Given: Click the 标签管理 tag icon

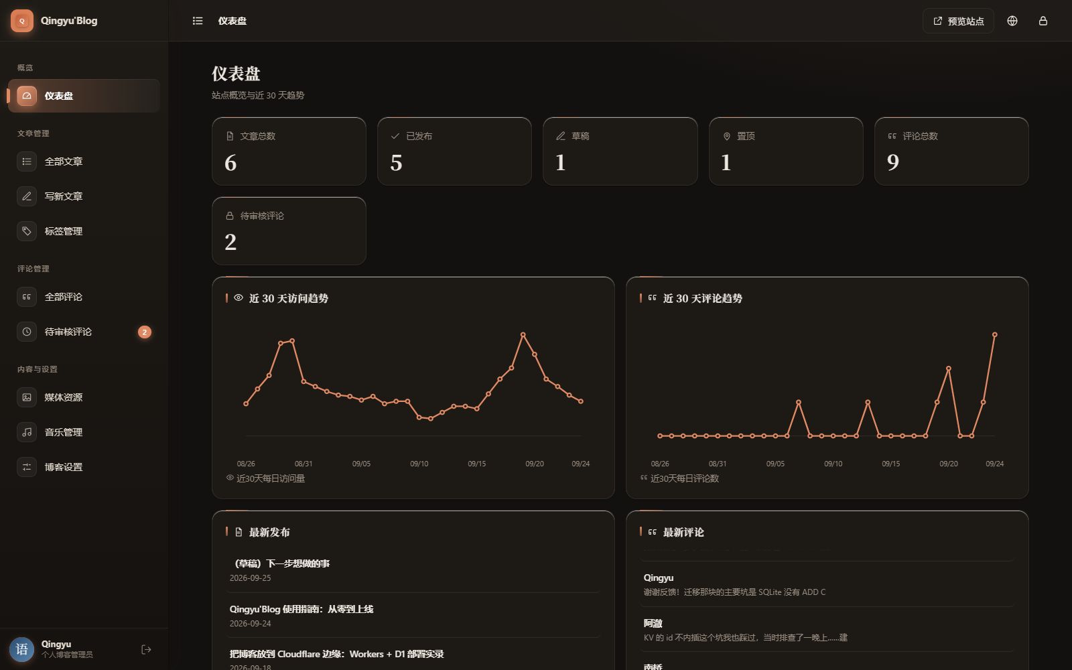Looking at the screenshot, I should coord(27,231).
